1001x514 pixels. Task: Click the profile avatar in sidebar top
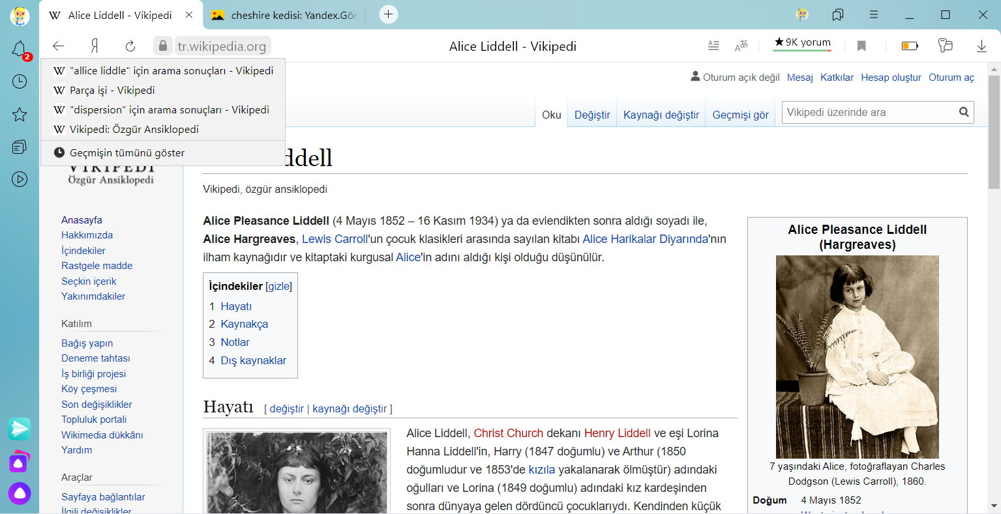coord(20,16)
